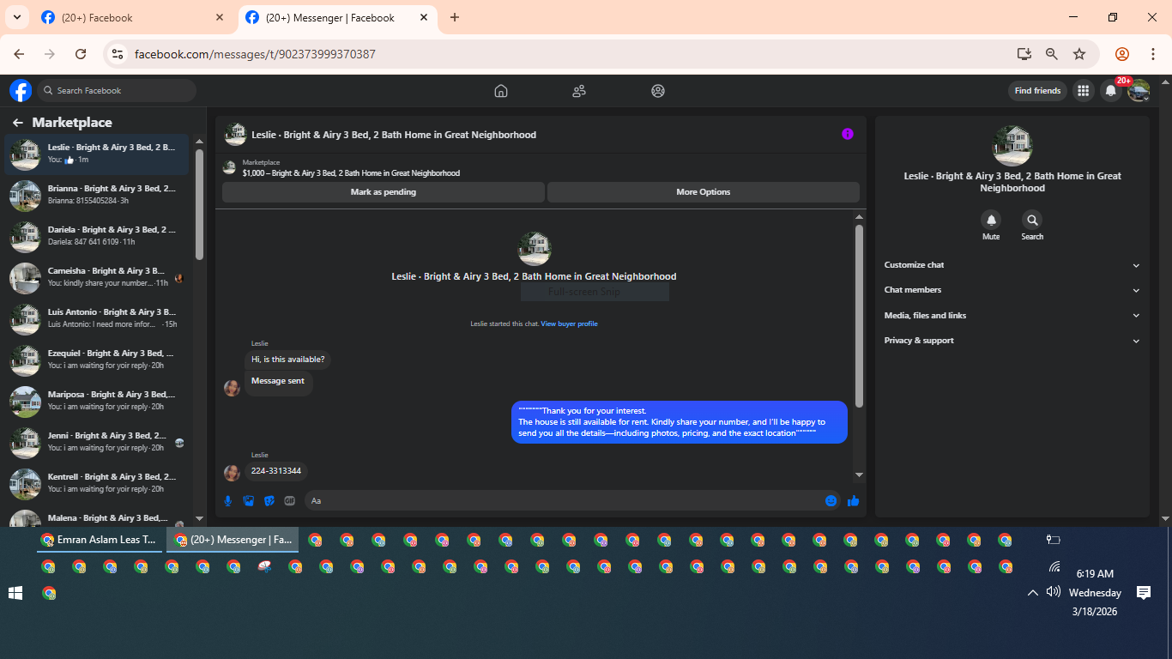Search in conversation magnifier icon
Screen dimensions: 1172x659
click(x=1032, y=220)
